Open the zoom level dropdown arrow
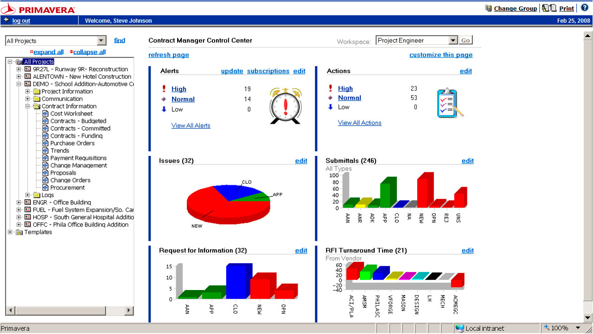593x334 pixels. (578, 328)
